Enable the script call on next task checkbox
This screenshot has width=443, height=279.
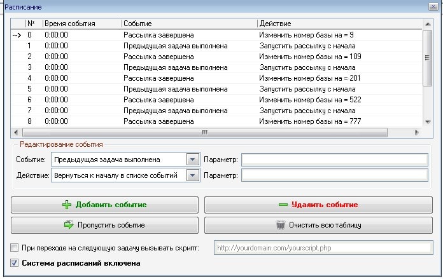(15, 248)
